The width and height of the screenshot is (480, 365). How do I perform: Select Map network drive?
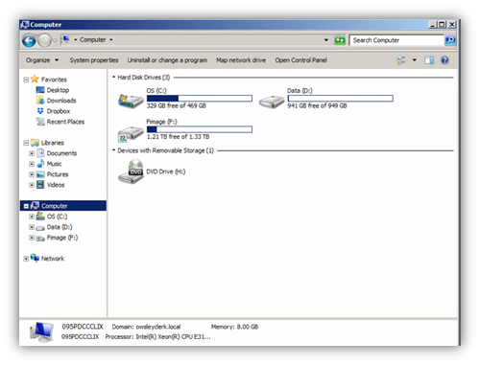click(241, 60)
